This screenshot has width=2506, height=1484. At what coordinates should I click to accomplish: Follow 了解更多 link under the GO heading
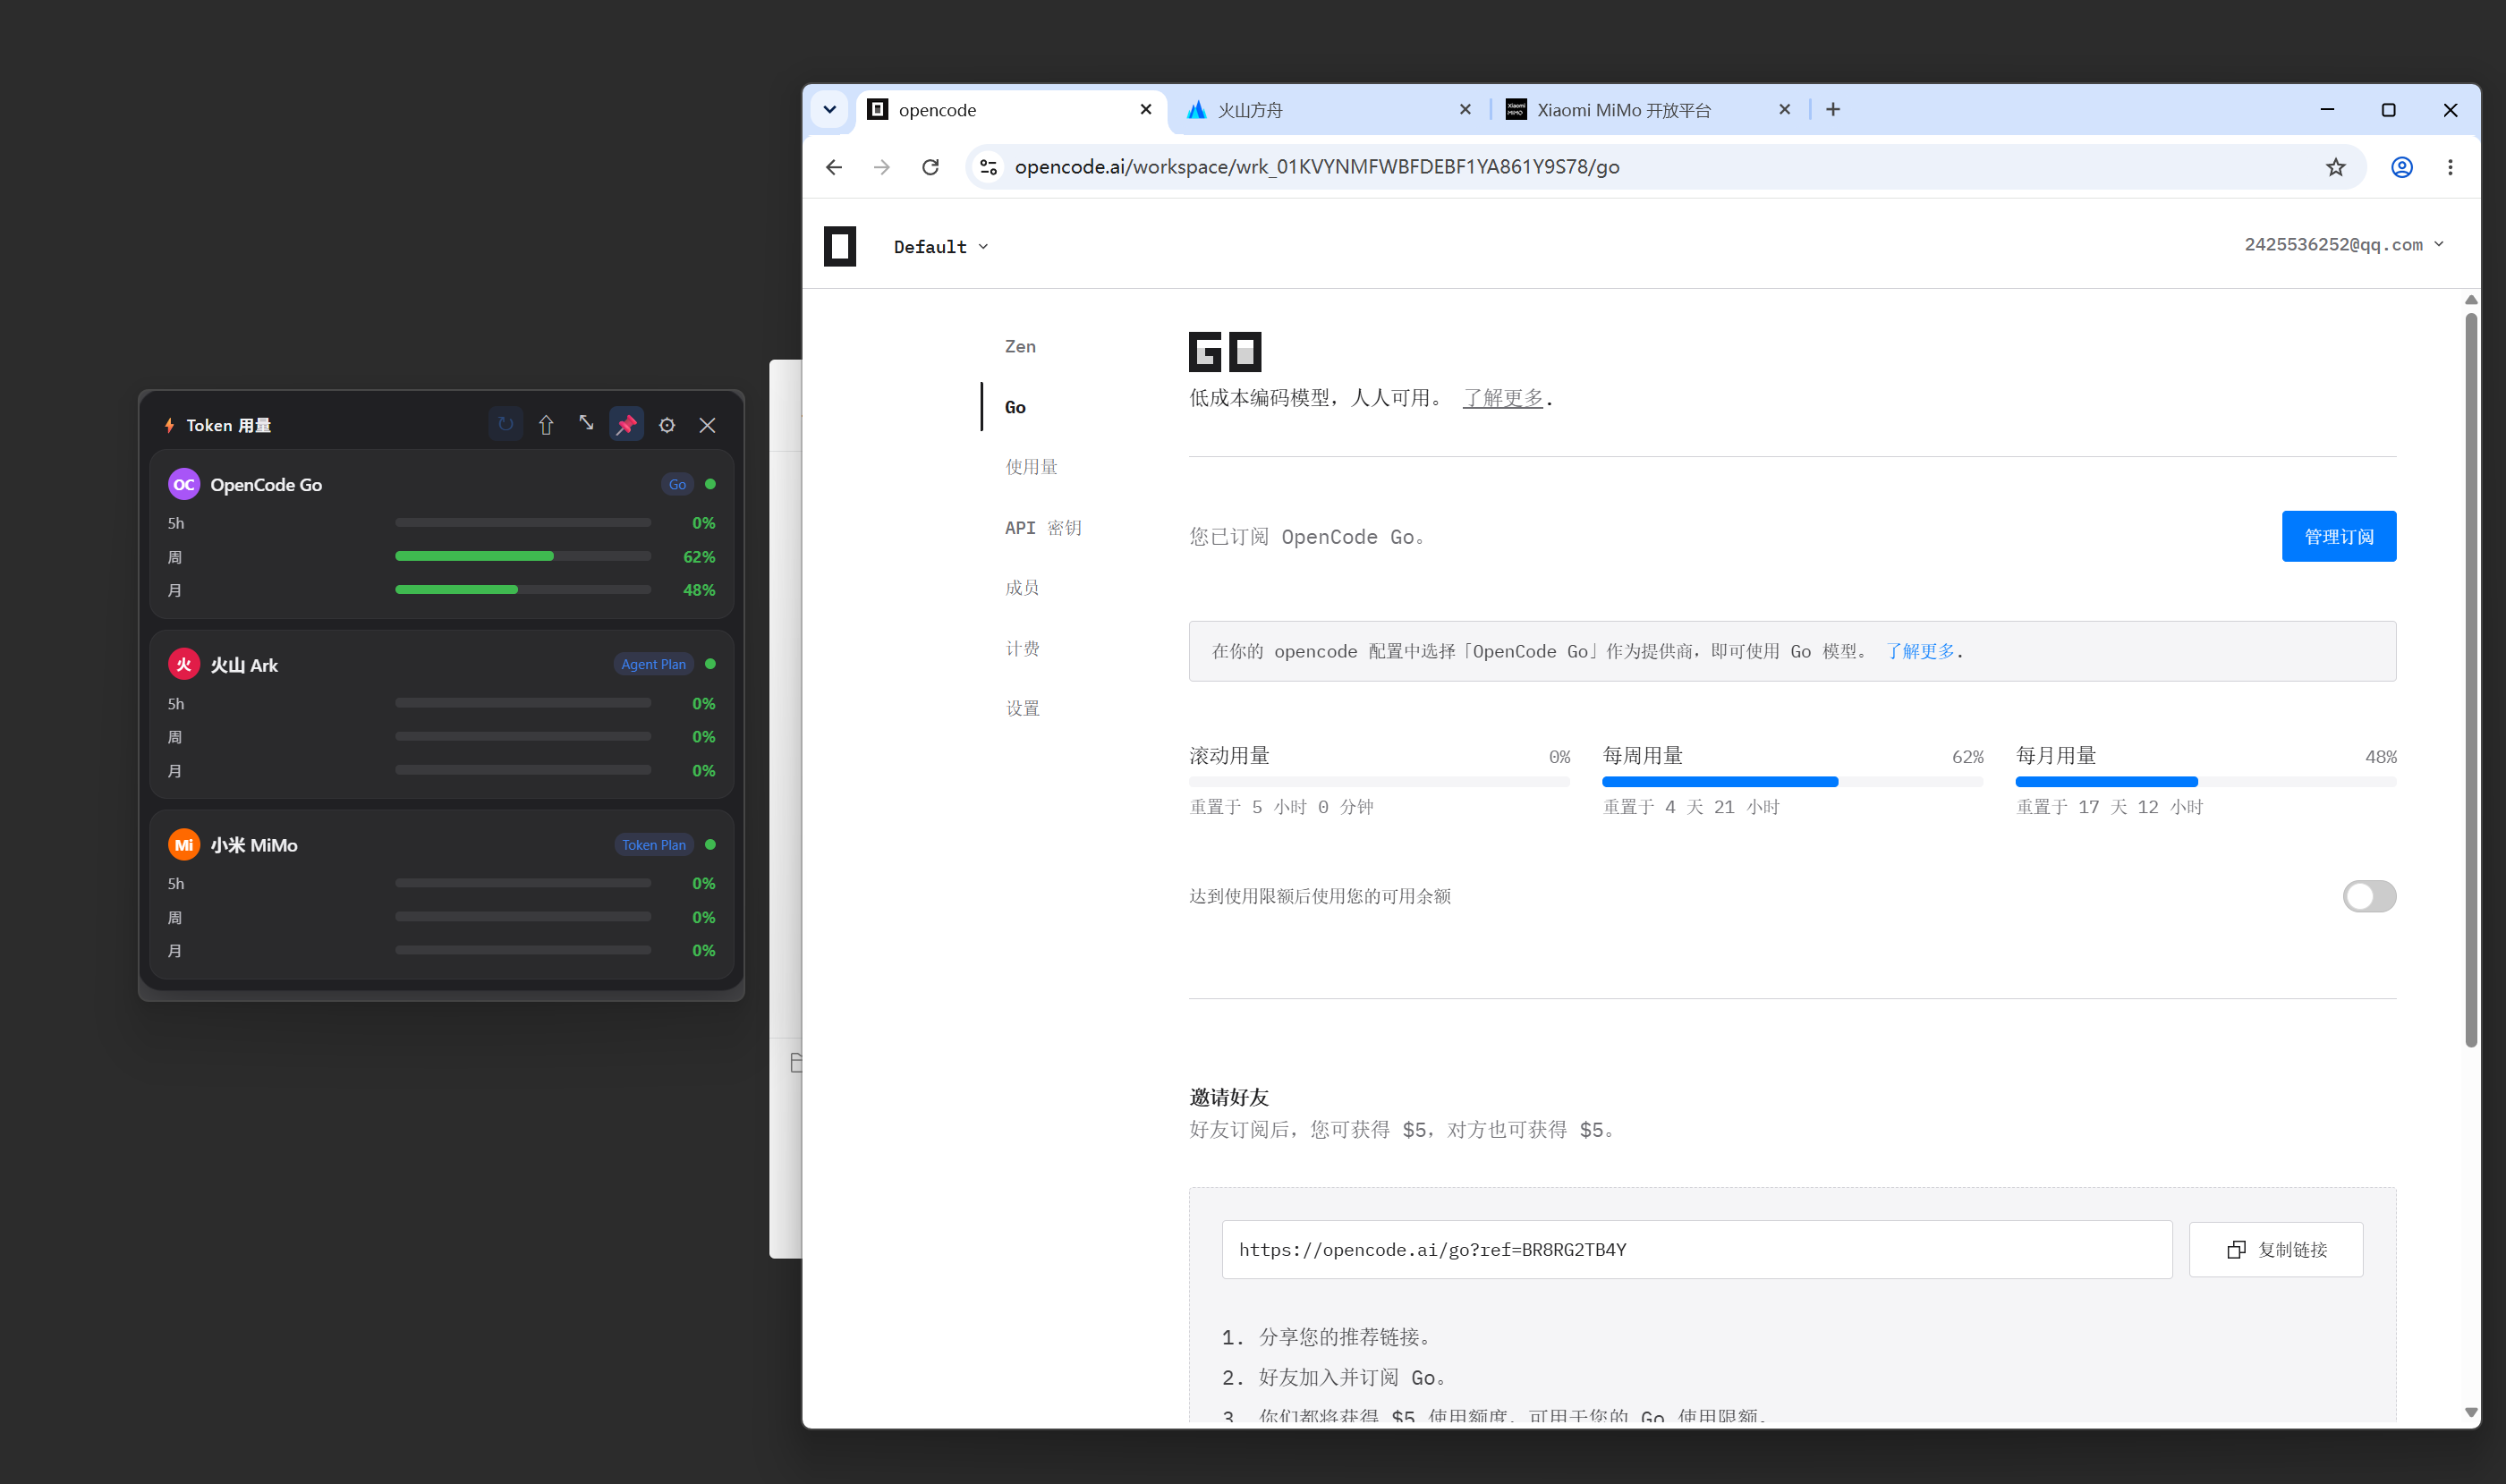1502,398
